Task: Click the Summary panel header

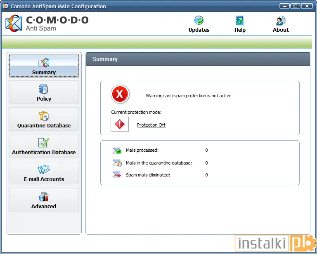Action: (x=198, y=59)
